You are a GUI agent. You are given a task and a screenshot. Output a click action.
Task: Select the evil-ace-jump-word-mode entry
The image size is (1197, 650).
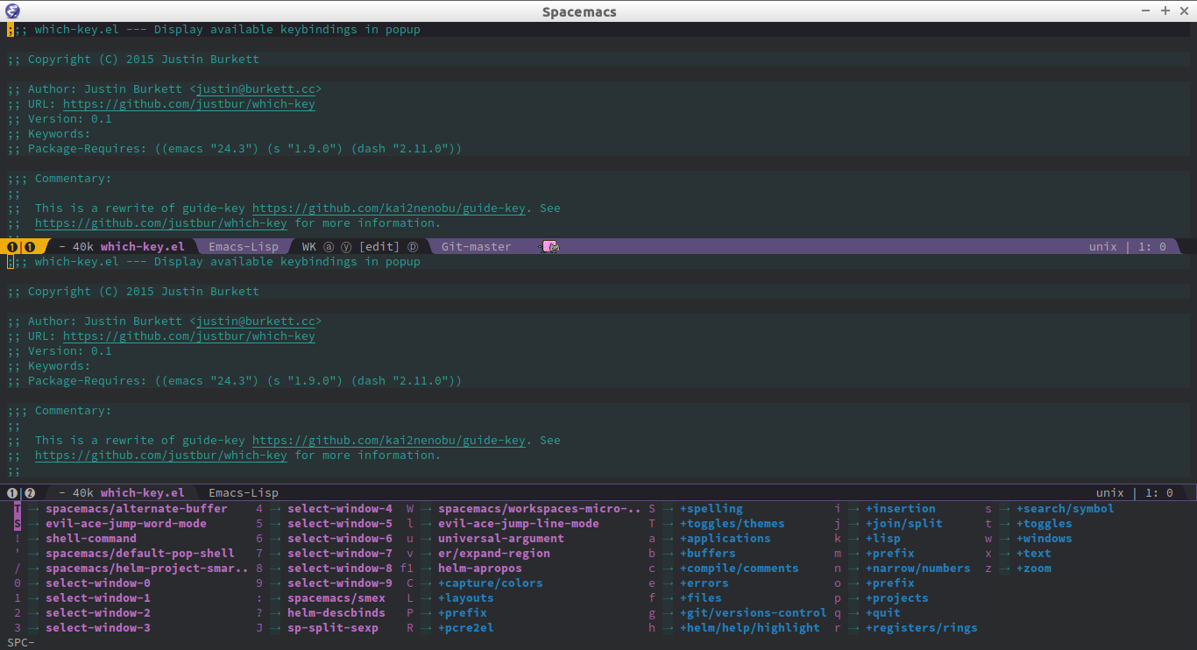point(125,524)
